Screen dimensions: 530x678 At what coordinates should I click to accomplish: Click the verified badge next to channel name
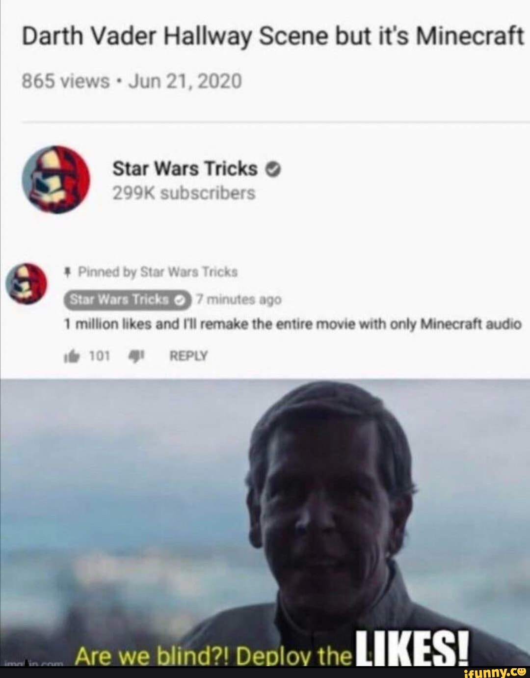[x=273, y=169]
